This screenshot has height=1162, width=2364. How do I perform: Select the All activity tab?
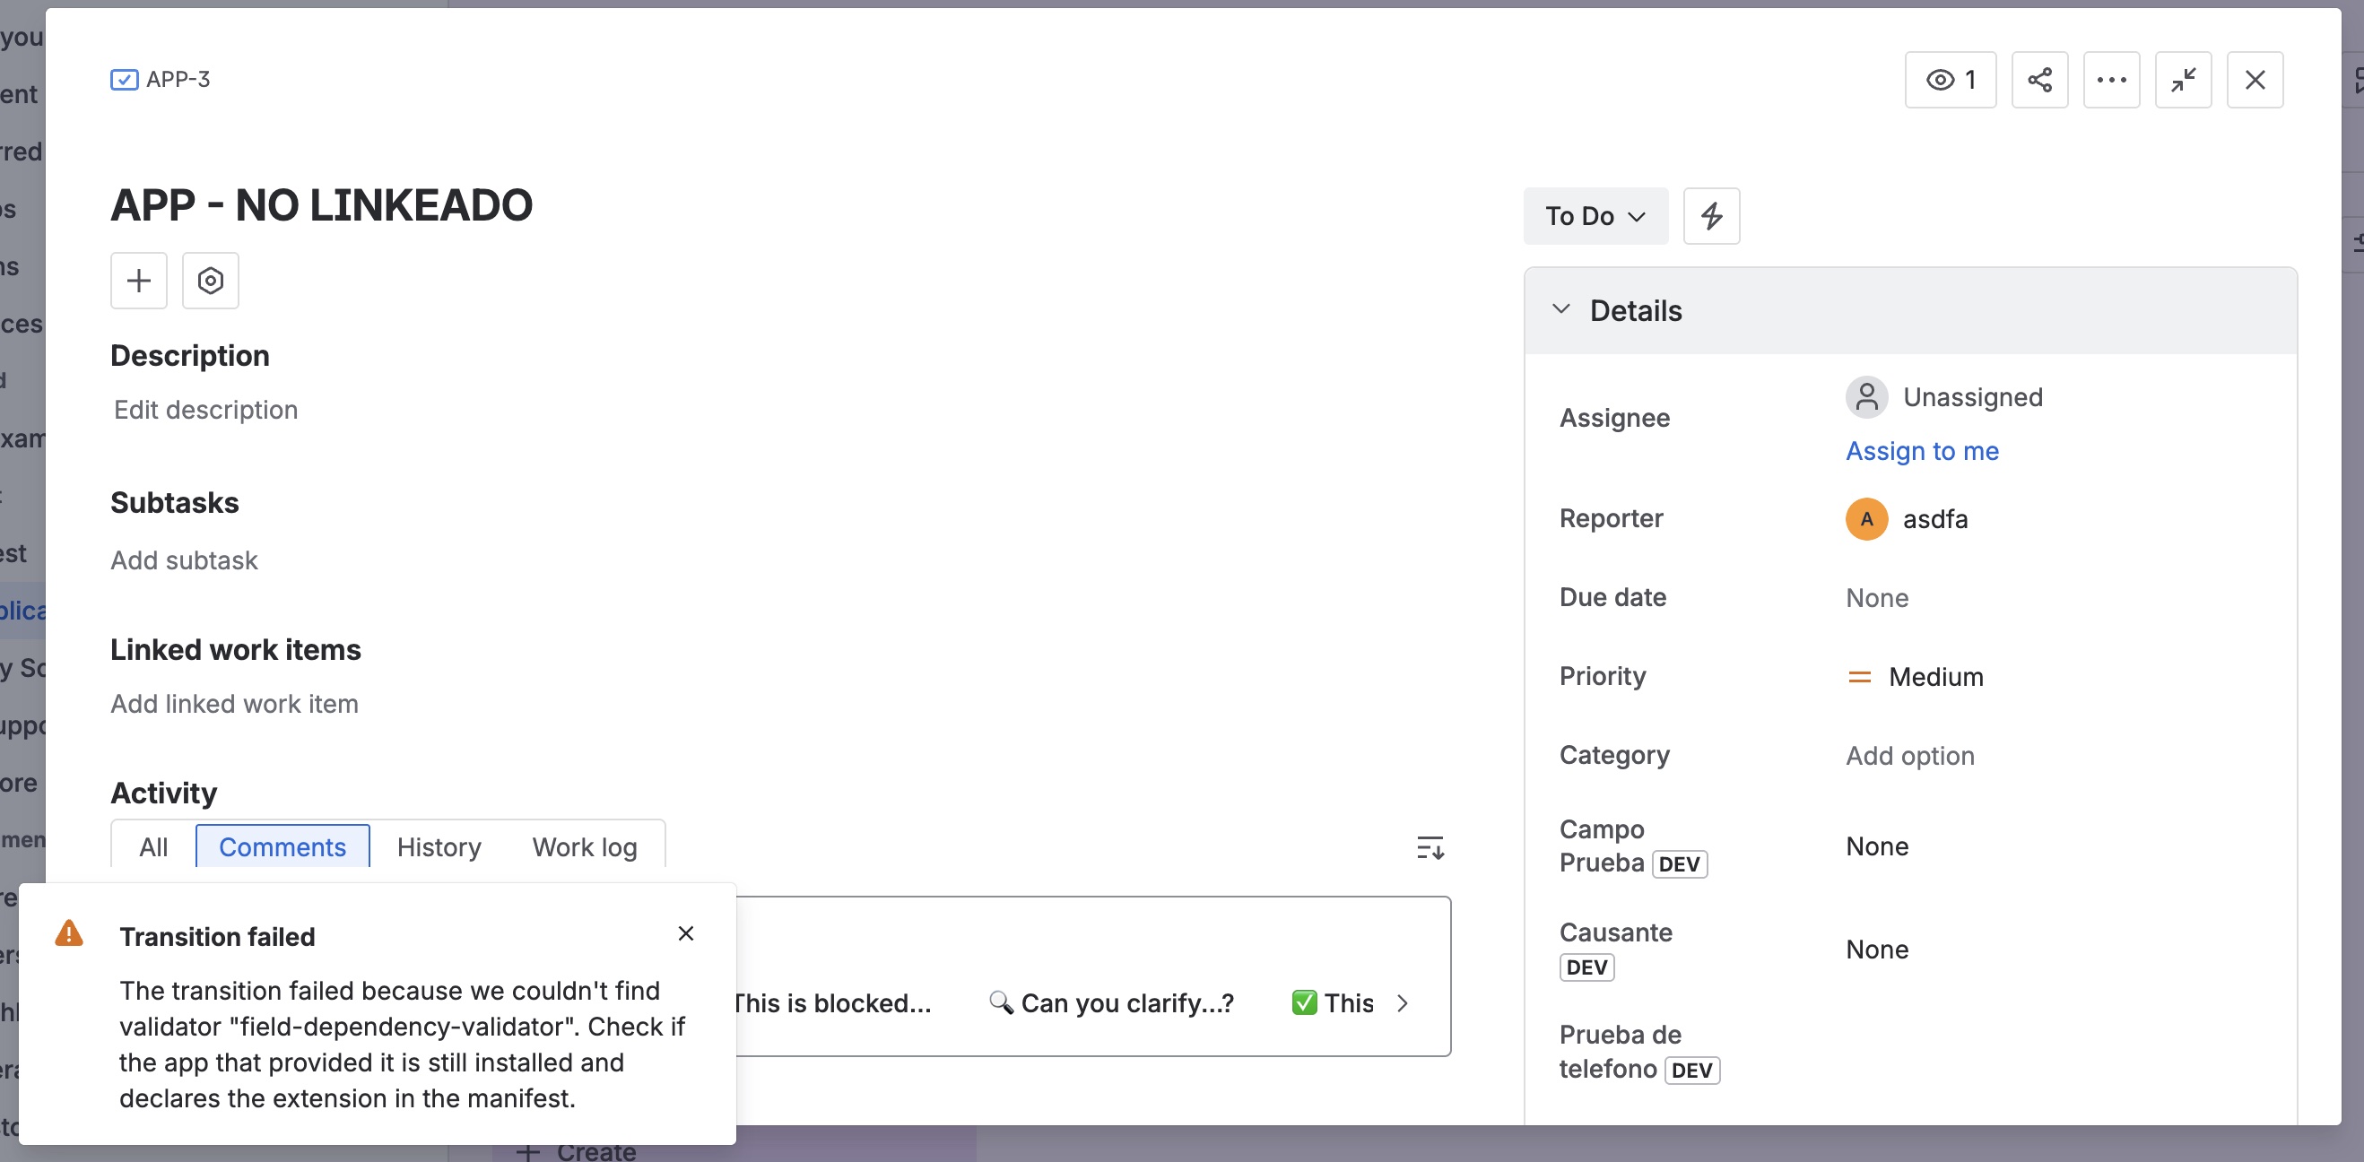coord(153,846)
